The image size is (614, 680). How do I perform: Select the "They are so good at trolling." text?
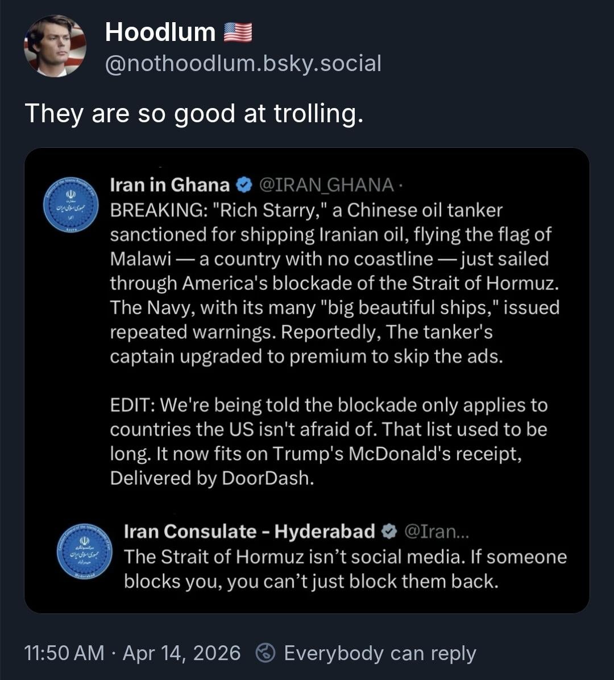(x=193, y=114)
